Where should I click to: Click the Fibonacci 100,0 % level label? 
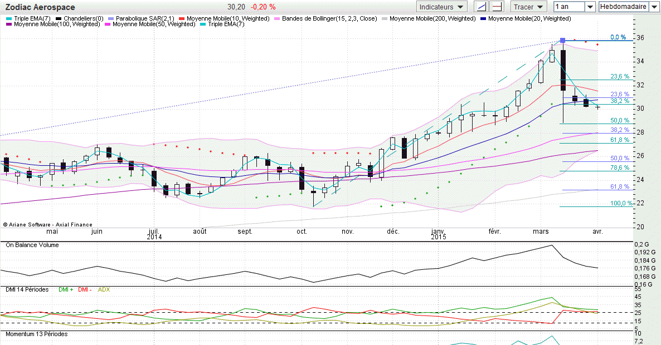coord(621,203)
